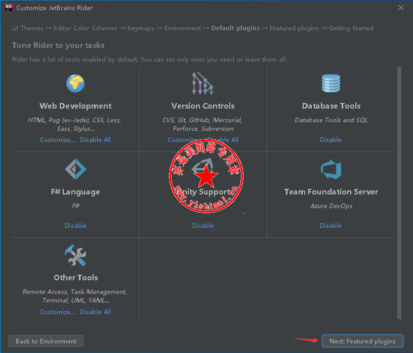Image resolution: width=413 pixels, height=353 pixels.
Task: Click 'UI Themes' in the wizard breadcrumb
Action: [28, 28]
